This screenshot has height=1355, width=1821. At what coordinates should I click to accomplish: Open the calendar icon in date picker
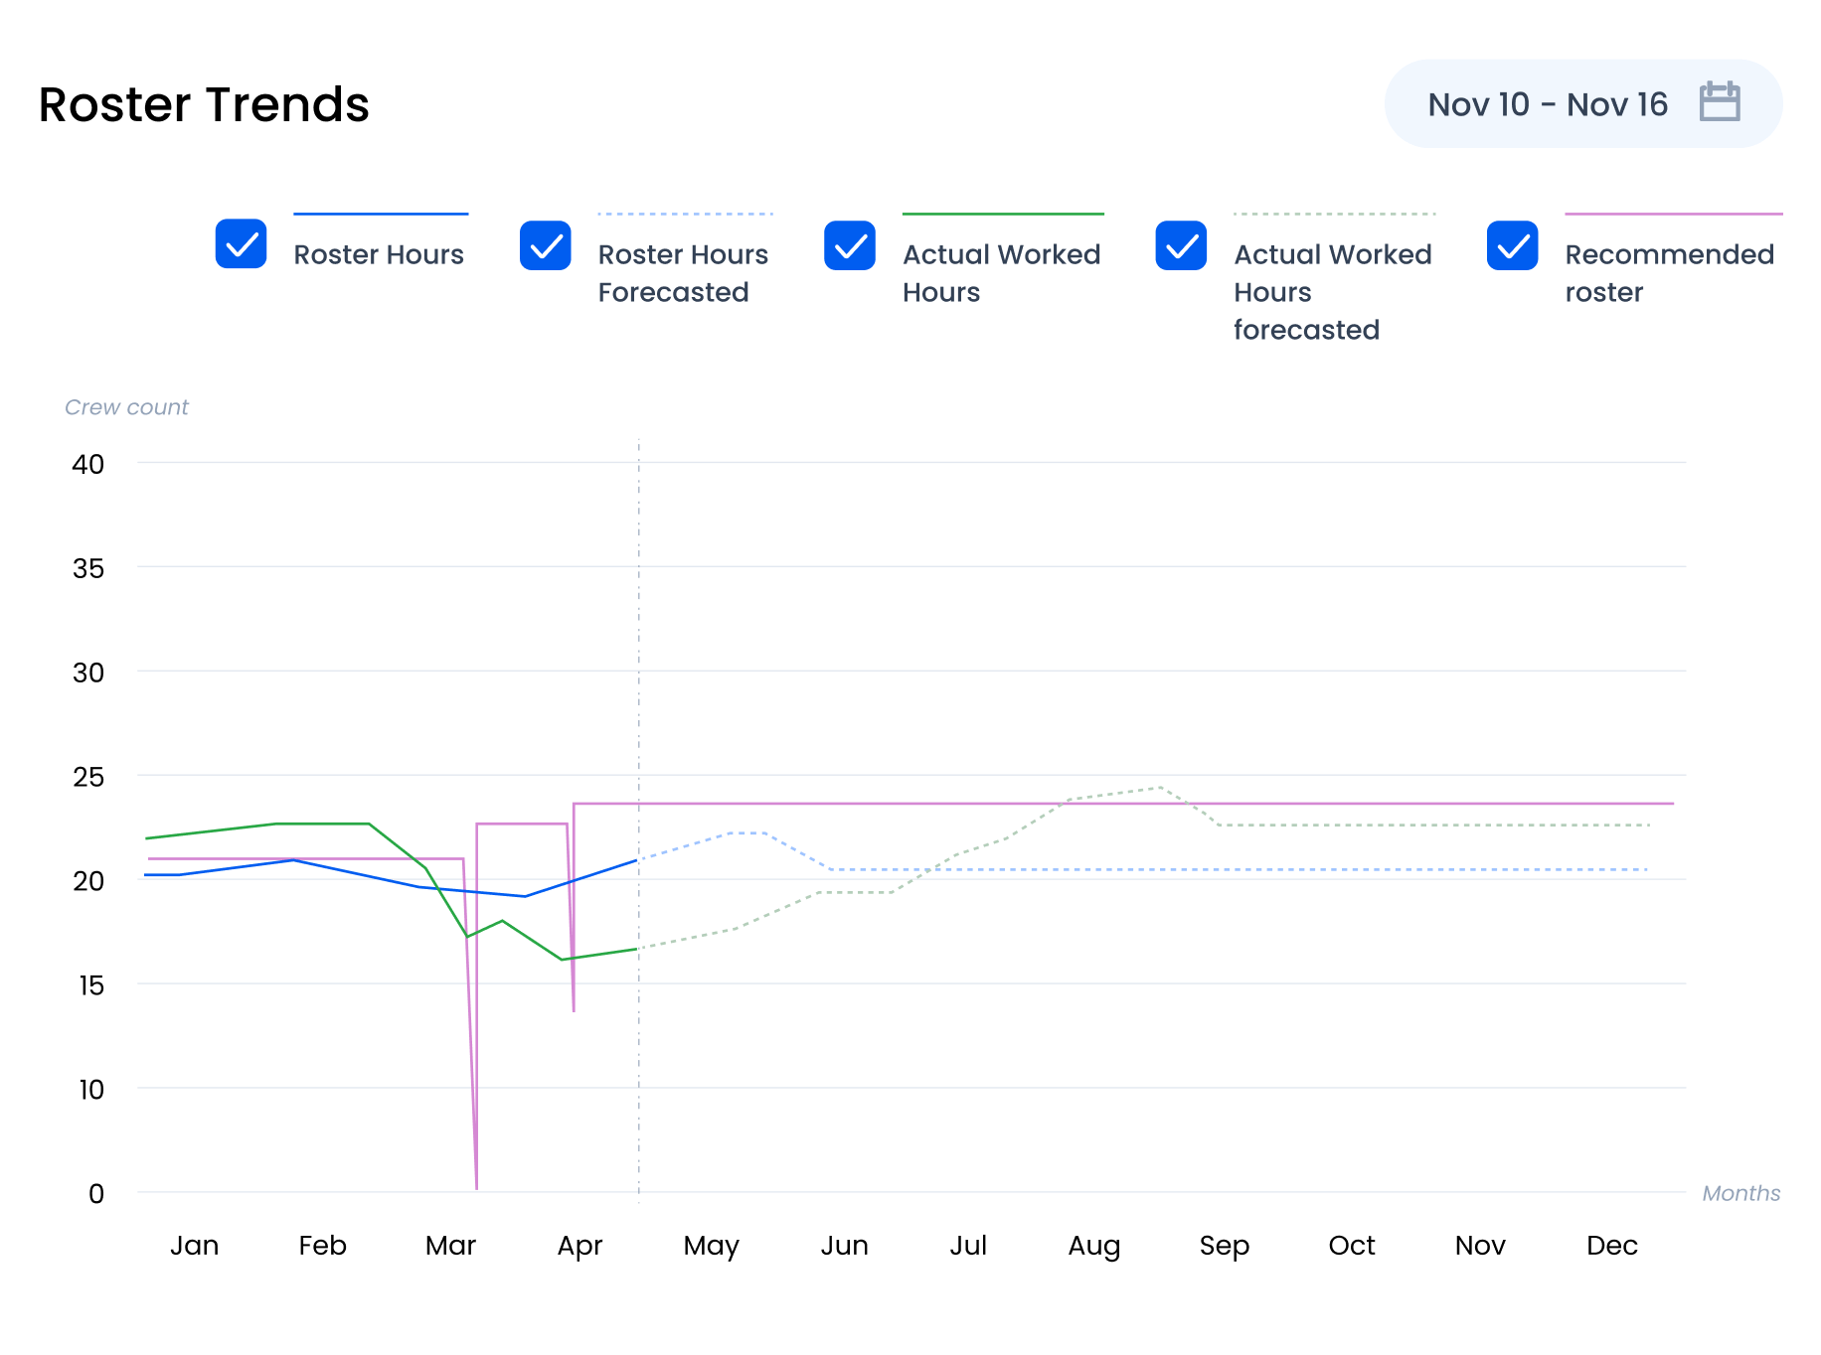[1719, 102]
